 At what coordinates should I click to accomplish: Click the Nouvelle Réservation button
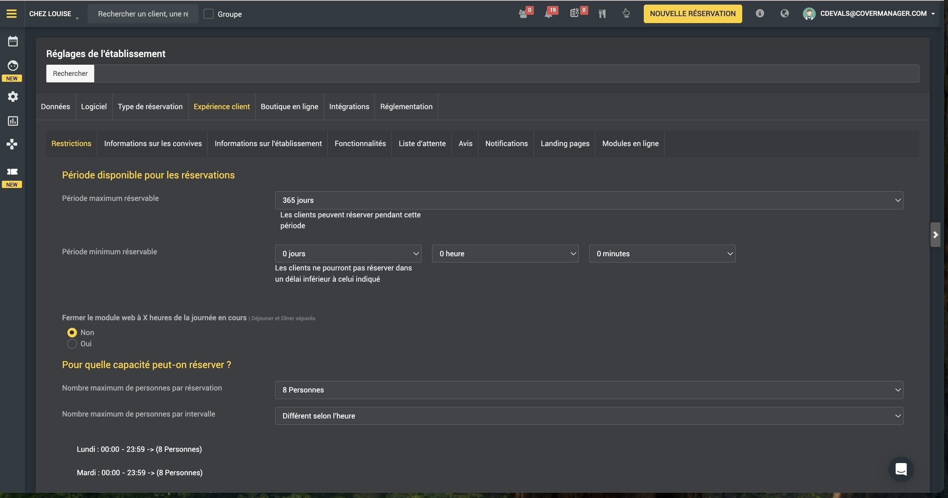[x=693, y=14]
